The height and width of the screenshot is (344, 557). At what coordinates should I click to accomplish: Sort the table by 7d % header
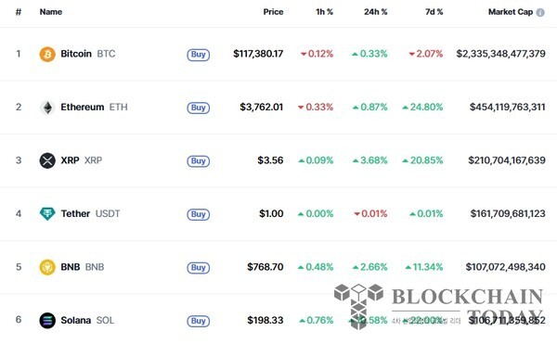(x=434, y=12)
